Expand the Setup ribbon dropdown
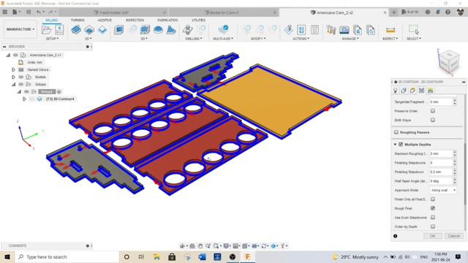Image resolution: width=468 pixels, height=263 pixels. click(52, 39)
